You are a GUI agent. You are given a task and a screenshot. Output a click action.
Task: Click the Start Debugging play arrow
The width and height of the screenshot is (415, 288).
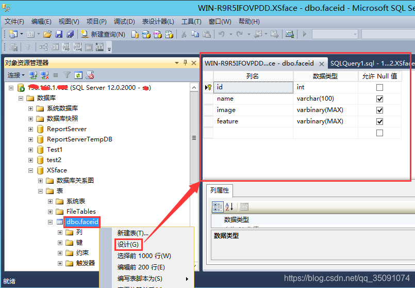(x=304, y=34)
